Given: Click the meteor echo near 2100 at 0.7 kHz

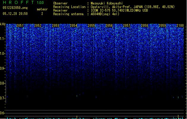Looking at the screenshot, I should (x=178, y=97).
